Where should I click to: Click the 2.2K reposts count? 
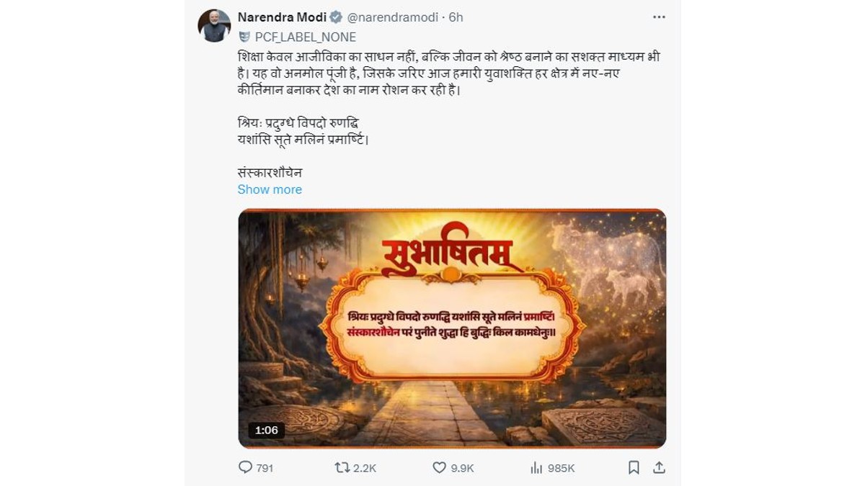365,468
